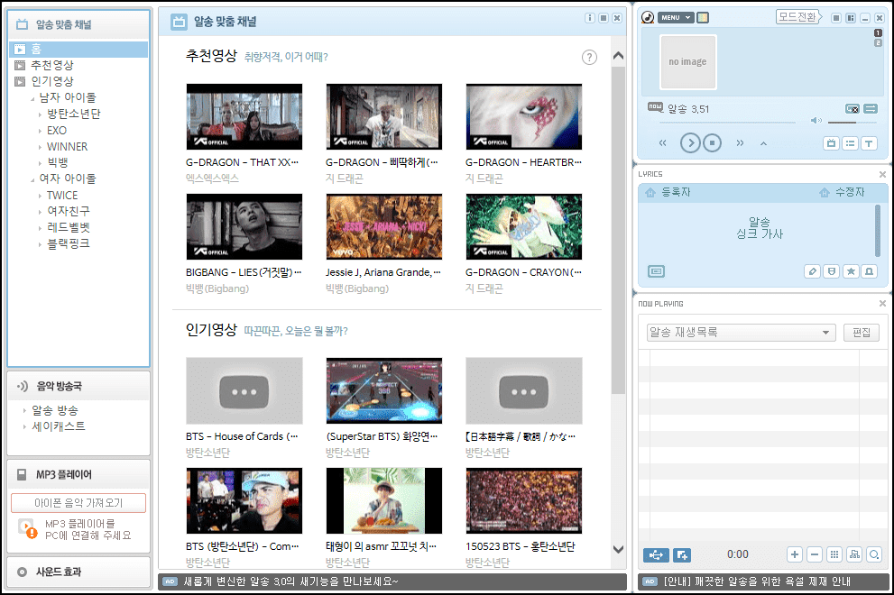
Task: Expand the TWICE tree item
Action: [x=40, y=196]
